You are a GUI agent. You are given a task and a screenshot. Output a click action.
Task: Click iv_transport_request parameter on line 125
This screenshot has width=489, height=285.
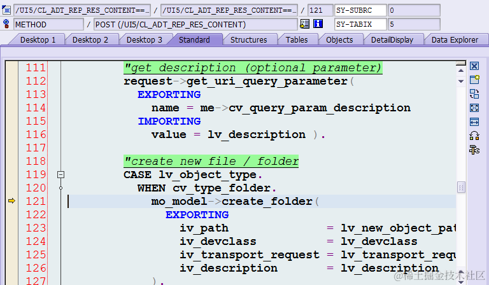pos(250,255)
